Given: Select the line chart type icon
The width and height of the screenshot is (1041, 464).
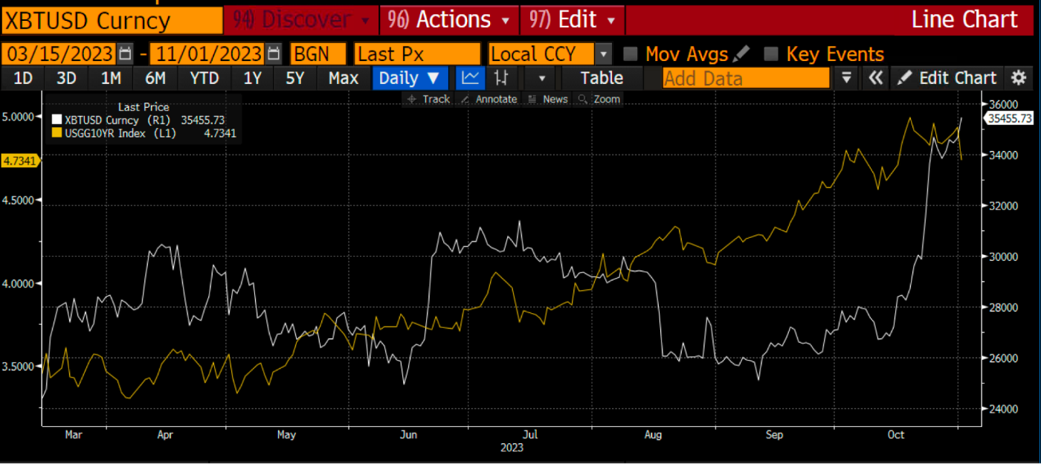Looking at the screenshot, I should click(469, 78).
